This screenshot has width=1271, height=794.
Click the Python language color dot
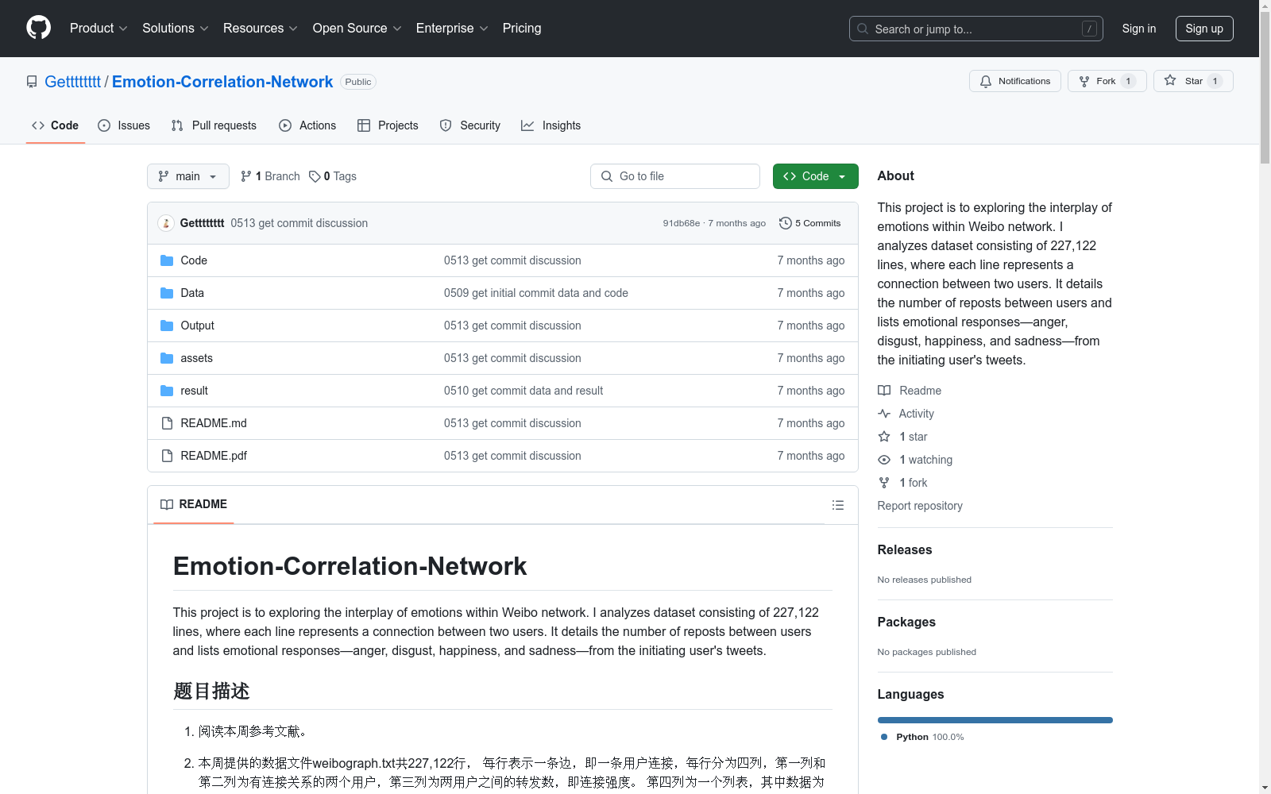(x=884, y=737)
